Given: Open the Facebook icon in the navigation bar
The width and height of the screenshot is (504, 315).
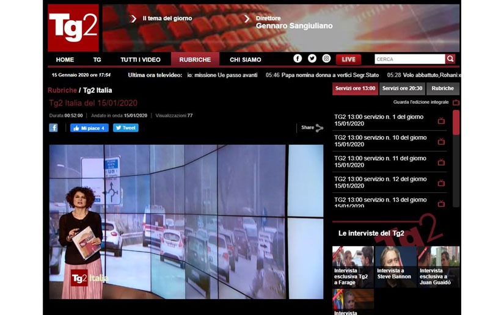Looking at the screenshot, I should (298, 59).
